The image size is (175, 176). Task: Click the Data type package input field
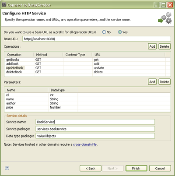pyautogui.click(x=95, y=136)
